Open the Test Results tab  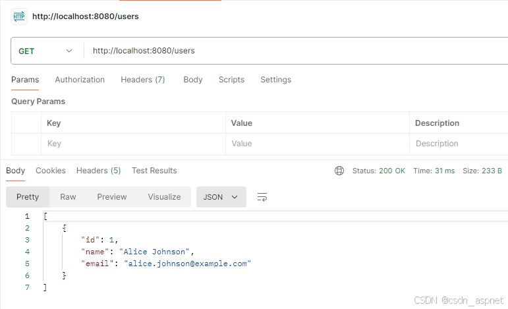(154, 171)
